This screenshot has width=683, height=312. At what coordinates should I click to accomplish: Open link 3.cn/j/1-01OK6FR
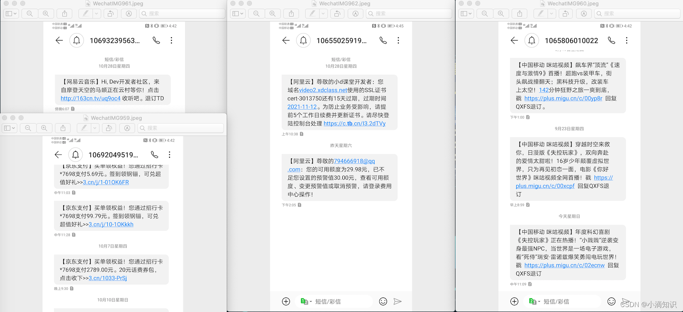[106, 182]
